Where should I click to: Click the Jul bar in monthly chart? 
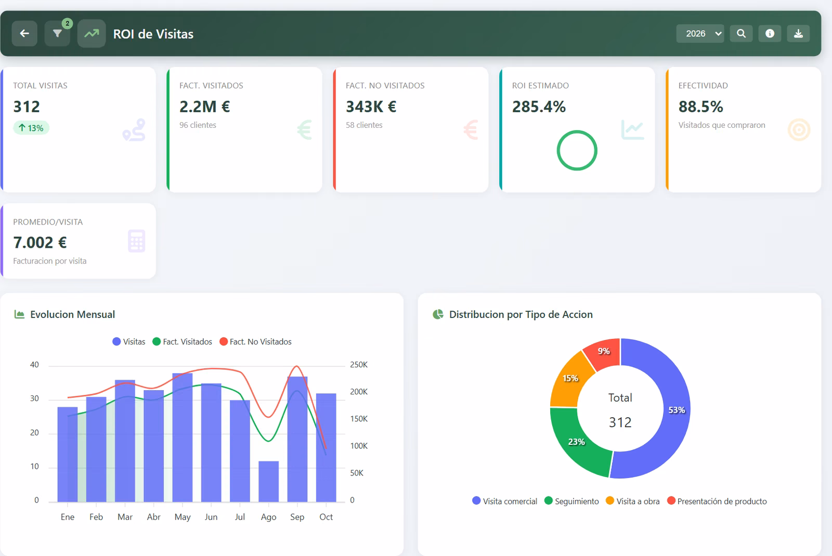point(240,451)
